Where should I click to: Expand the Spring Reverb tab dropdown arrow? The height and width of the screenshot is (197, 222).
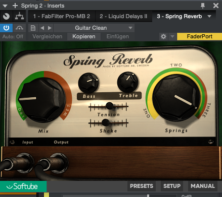coord(209,17)
